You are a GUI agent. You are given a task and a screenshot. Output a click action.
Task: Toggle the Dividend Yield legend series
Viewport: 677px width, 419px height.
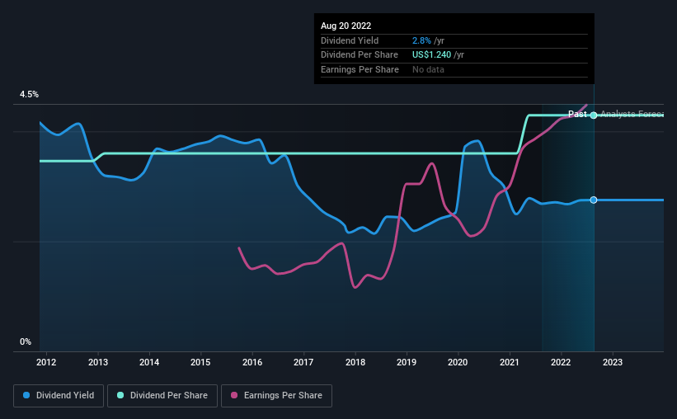(x=59, y=396)
